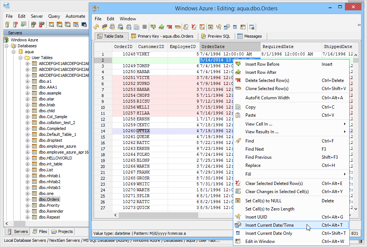Viewport: 367px width, 247px height.
Task: Switch to the Primary Key - aqua.dbo.Orders tab
Action: point(162,36)
